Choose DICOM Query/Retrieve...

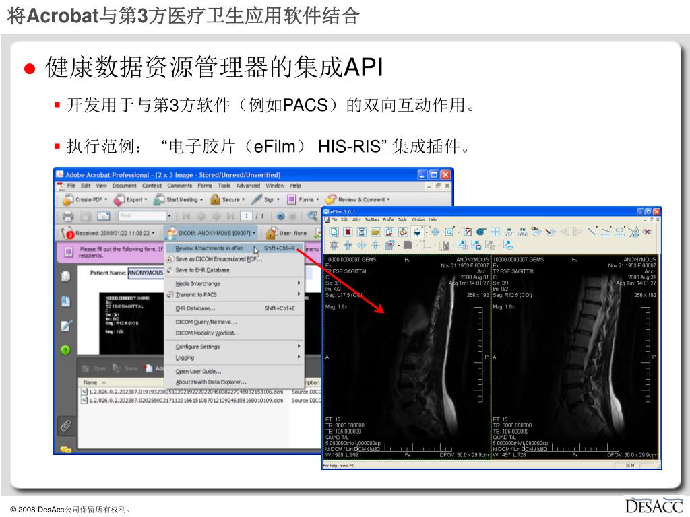(234, 322)
